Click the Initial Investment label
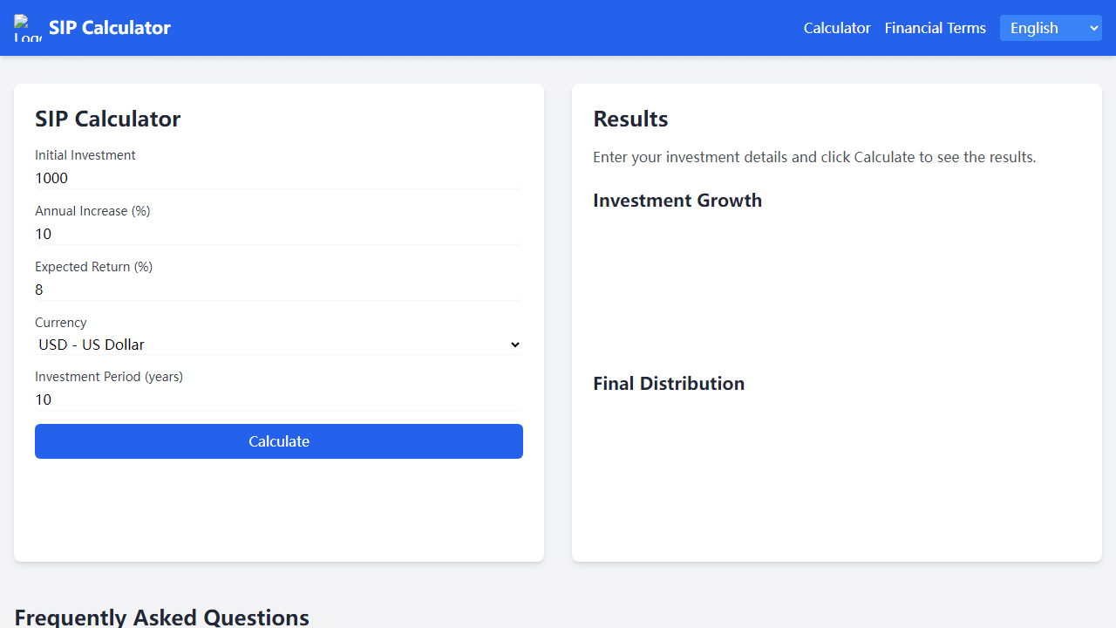This screenshot has width=1116, height=628. coord(85,155)
